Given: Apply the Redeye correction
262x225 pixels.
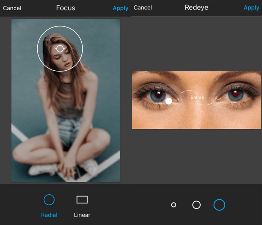Looking at the screenshot, I should 251,8.
